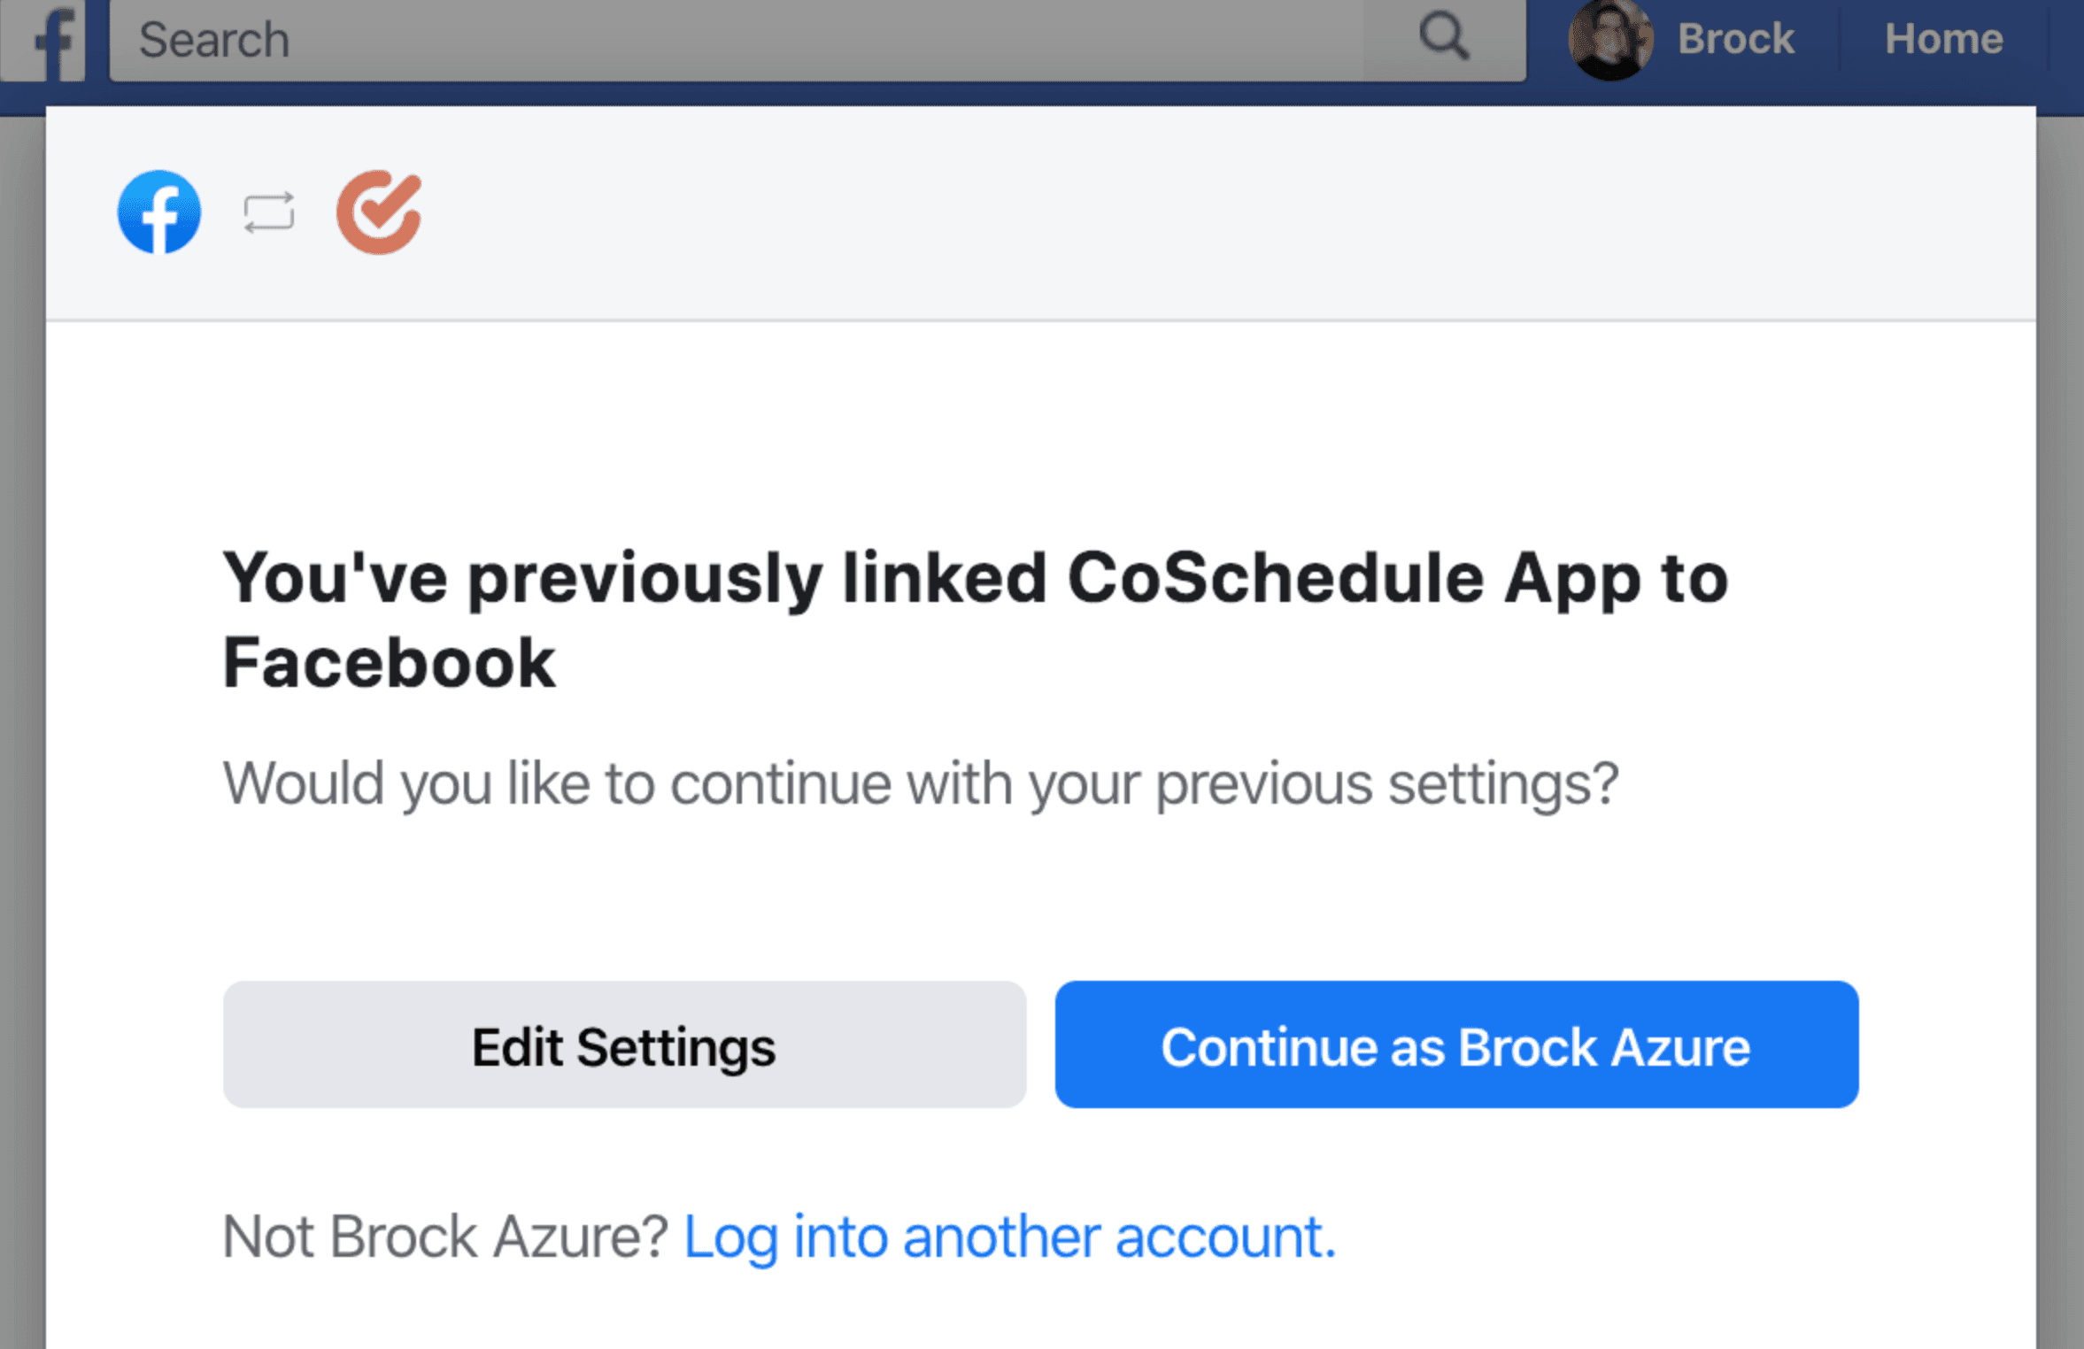Click the 'Not Brock Azure?' text
2084x1349 pixels.
(x=445, y=1237)
